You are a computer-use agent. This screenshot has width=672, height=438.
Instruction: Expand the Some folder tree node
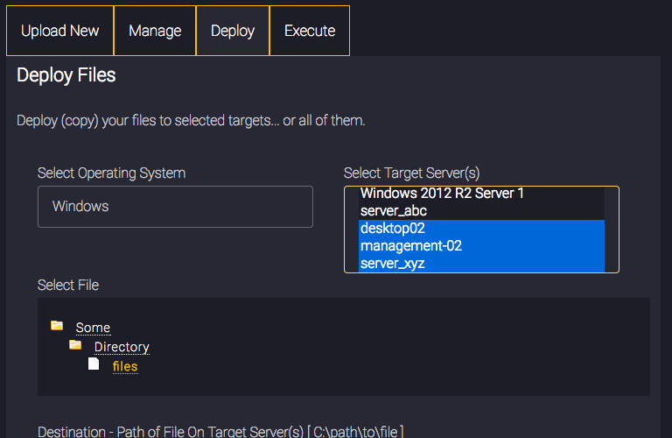[93, 328]
